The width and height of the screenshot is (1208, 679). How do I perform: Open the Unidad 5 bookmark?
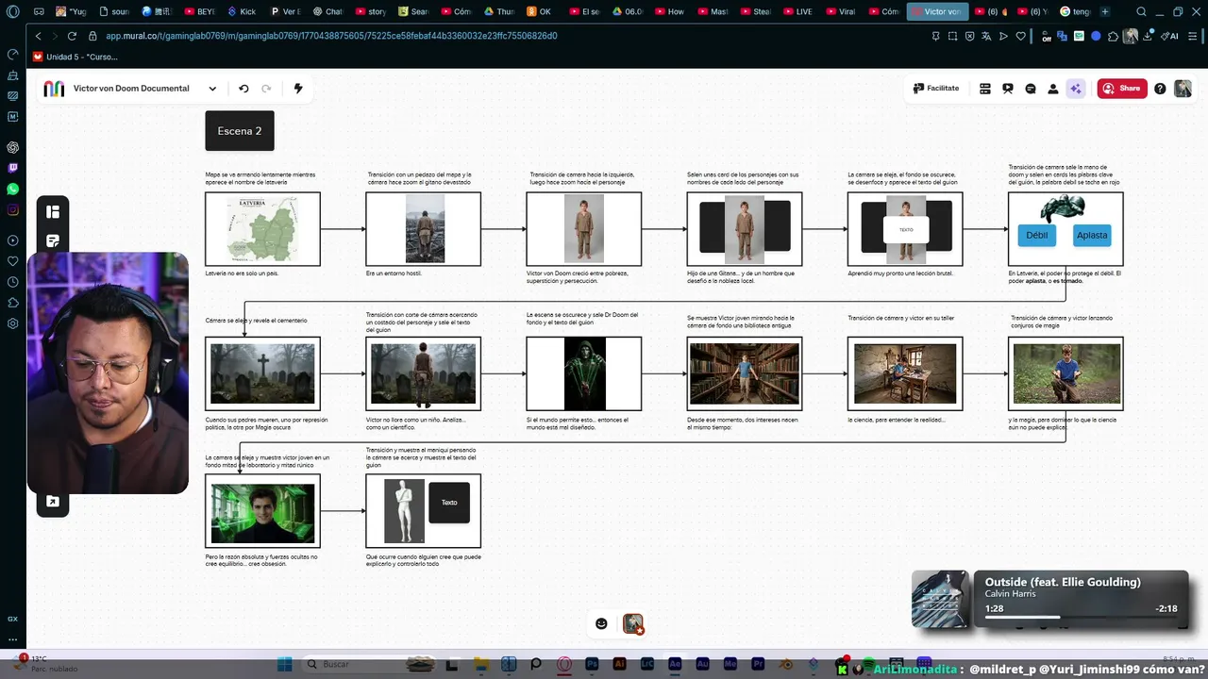point(75,57)
